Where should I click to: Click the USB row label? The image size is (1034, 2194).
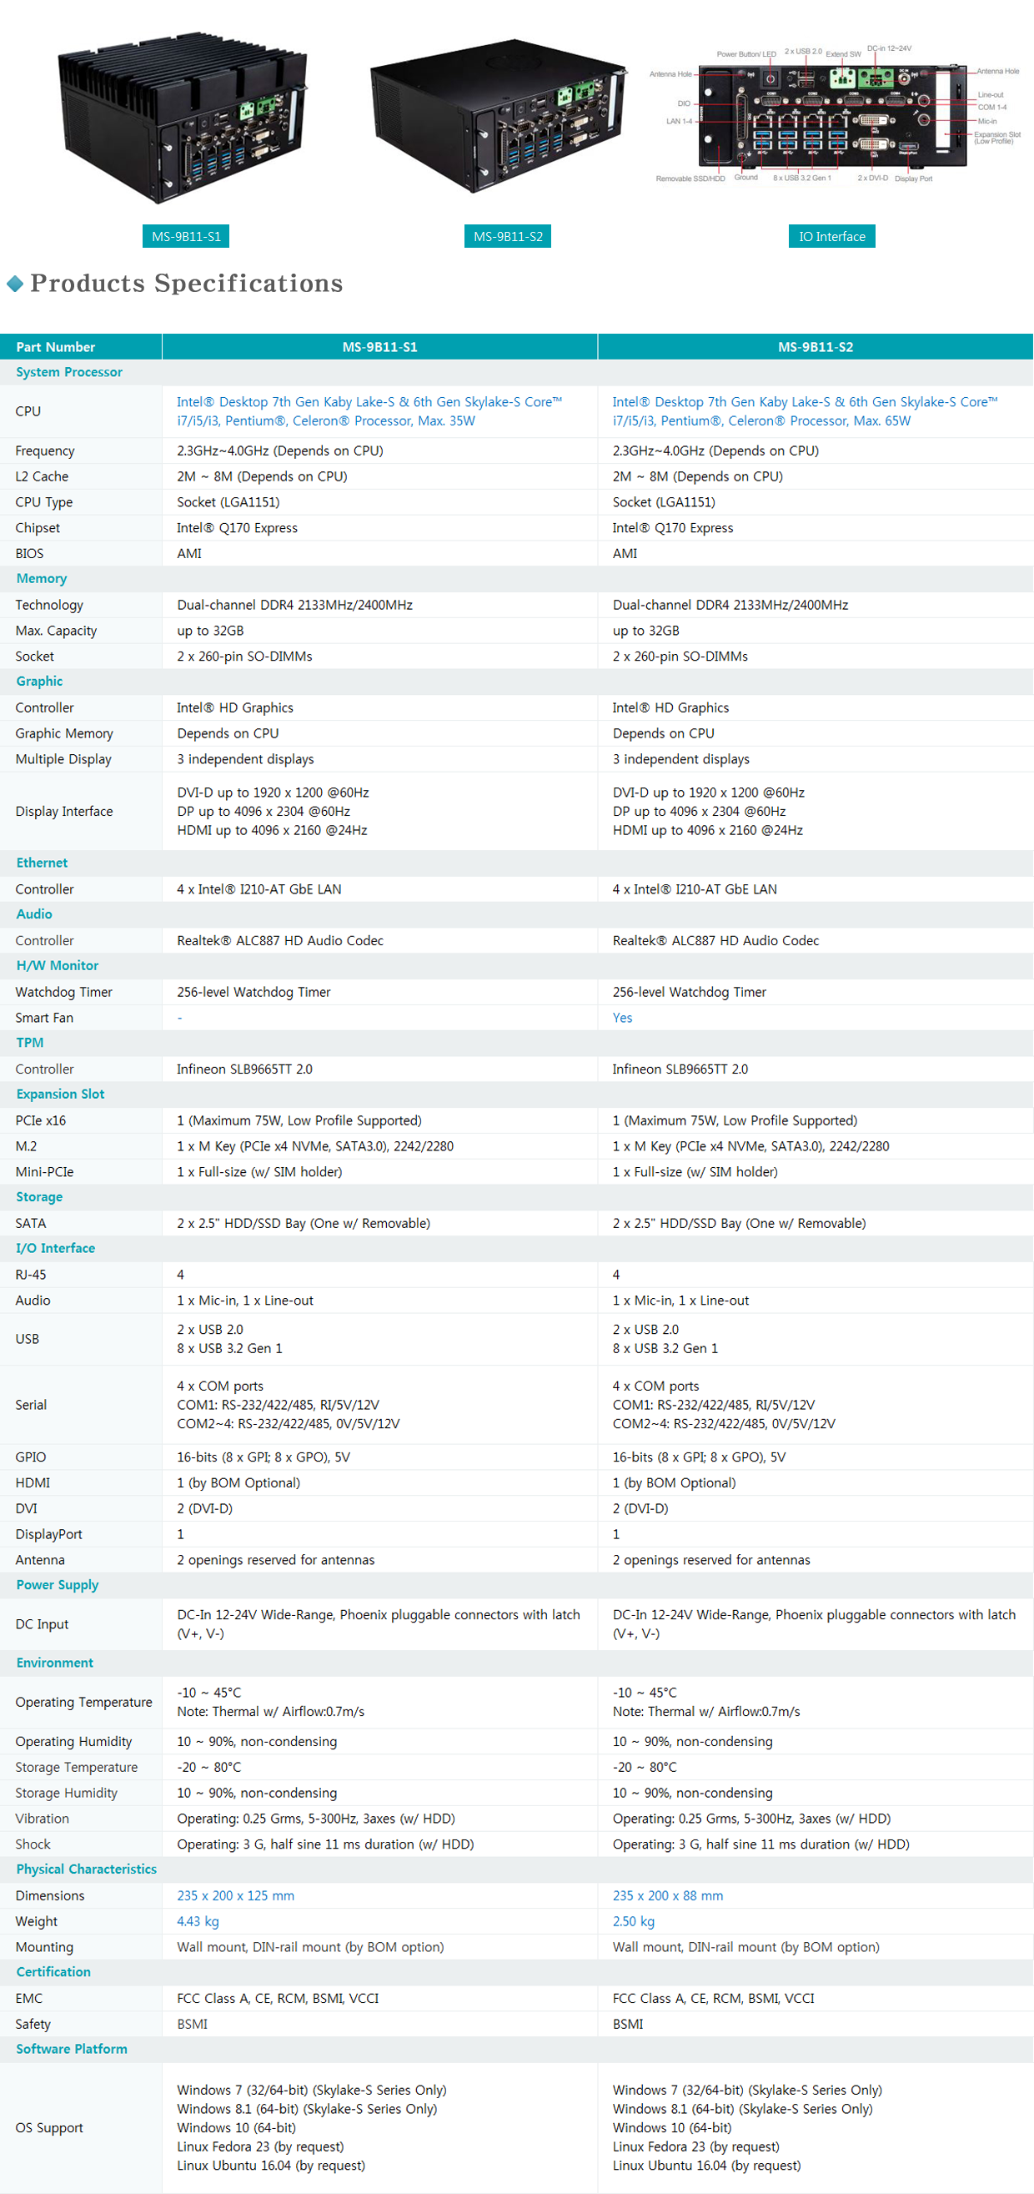coord(28,1339)
